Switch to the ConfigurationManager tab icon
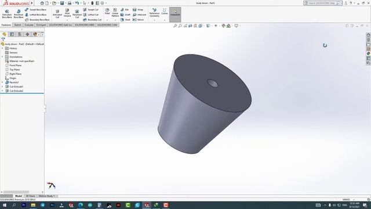371x209 pixels. (x=20, y=34)
